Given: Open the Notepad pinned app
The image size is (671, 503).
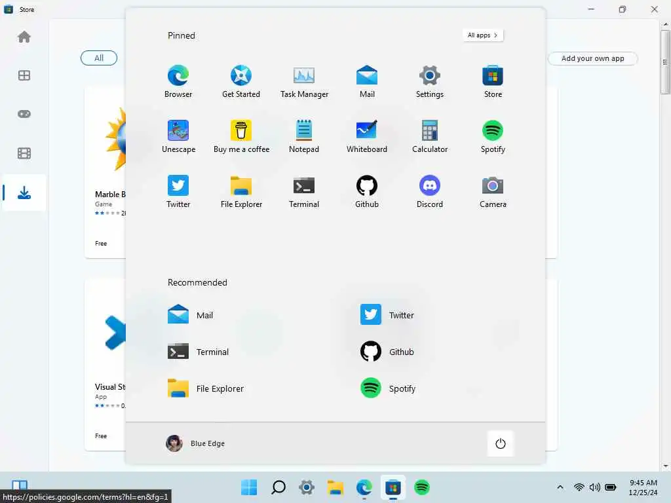Looking at the screenshot, I should click(x=304, y=136).
